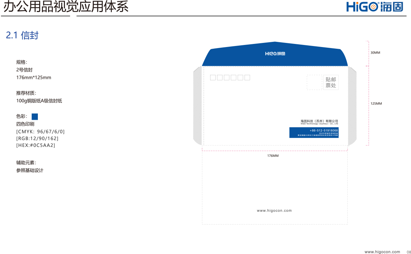Click the third postal code box from left
This screenshot has width=411, height=254.
point(227,78)
